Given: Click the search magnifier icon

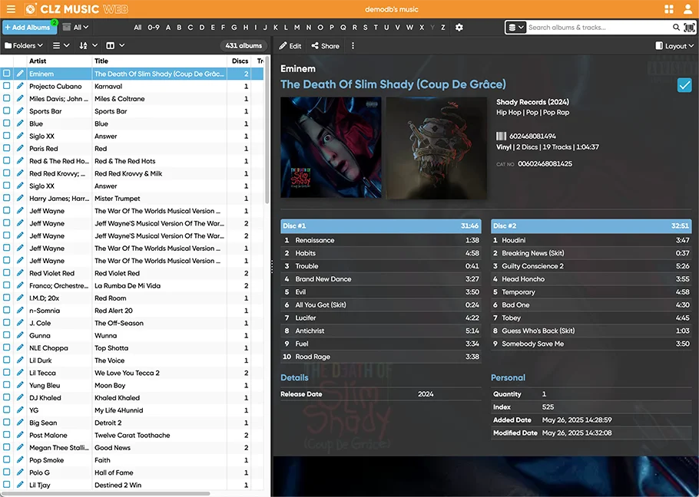Looking at the screenshot, I should [x=676, y=27].
